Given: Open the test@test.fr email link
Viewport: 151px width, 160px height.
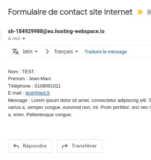Looking at the screenshot, I should click(x=38, y=93).
